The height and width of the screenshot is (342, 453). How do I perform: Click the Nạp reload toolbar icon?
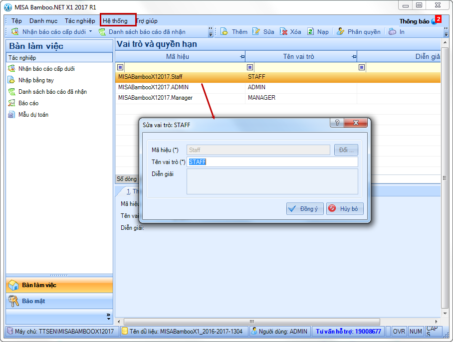[x=310, y=31]
